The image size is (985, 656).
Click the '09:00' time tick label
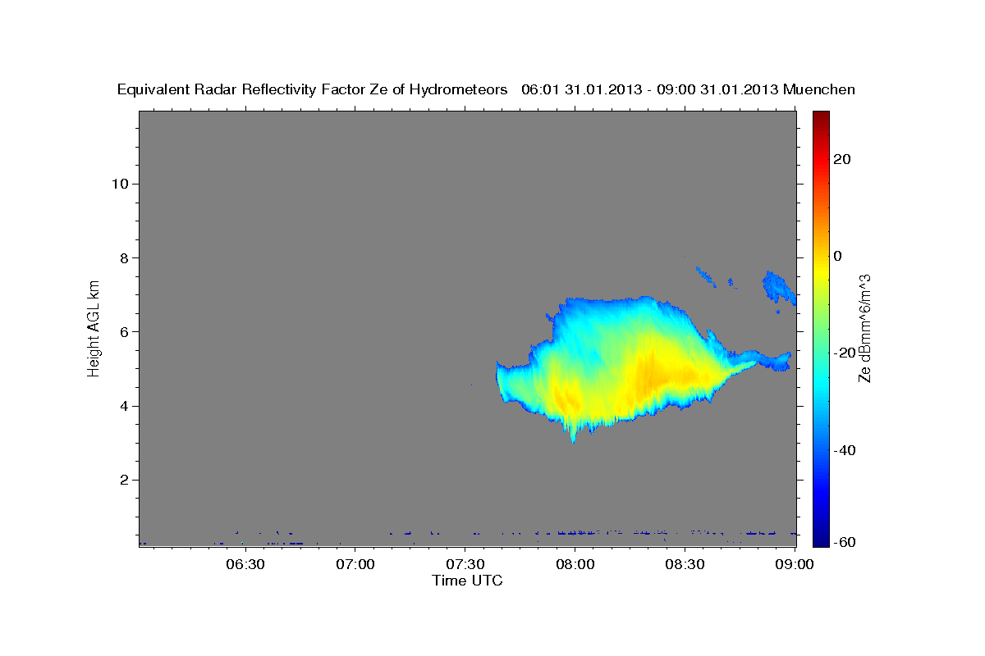(x=795, y=564)
